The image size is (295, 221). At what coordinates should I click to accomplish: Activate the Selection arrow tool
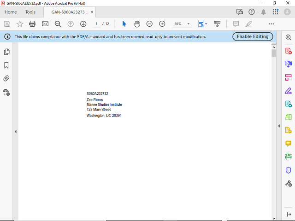(x=124, y=24)
